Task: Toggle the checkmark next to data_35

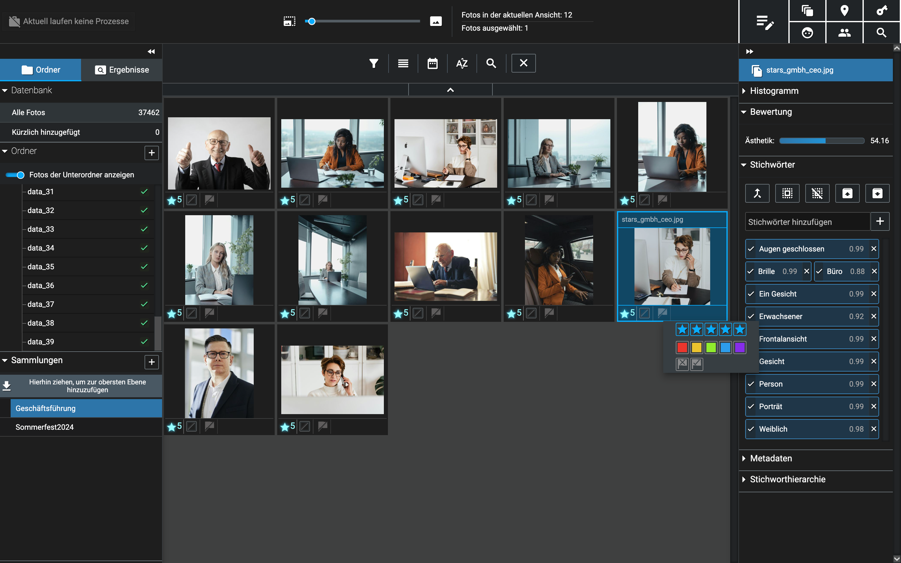Action: click(144, 266)
